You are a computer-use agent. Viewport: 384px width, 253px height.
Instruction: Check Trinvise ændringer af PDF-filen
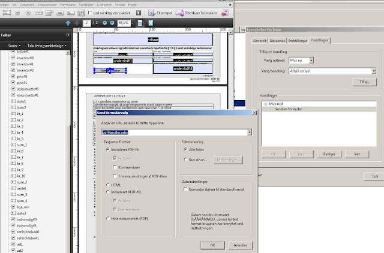(115, 176)
